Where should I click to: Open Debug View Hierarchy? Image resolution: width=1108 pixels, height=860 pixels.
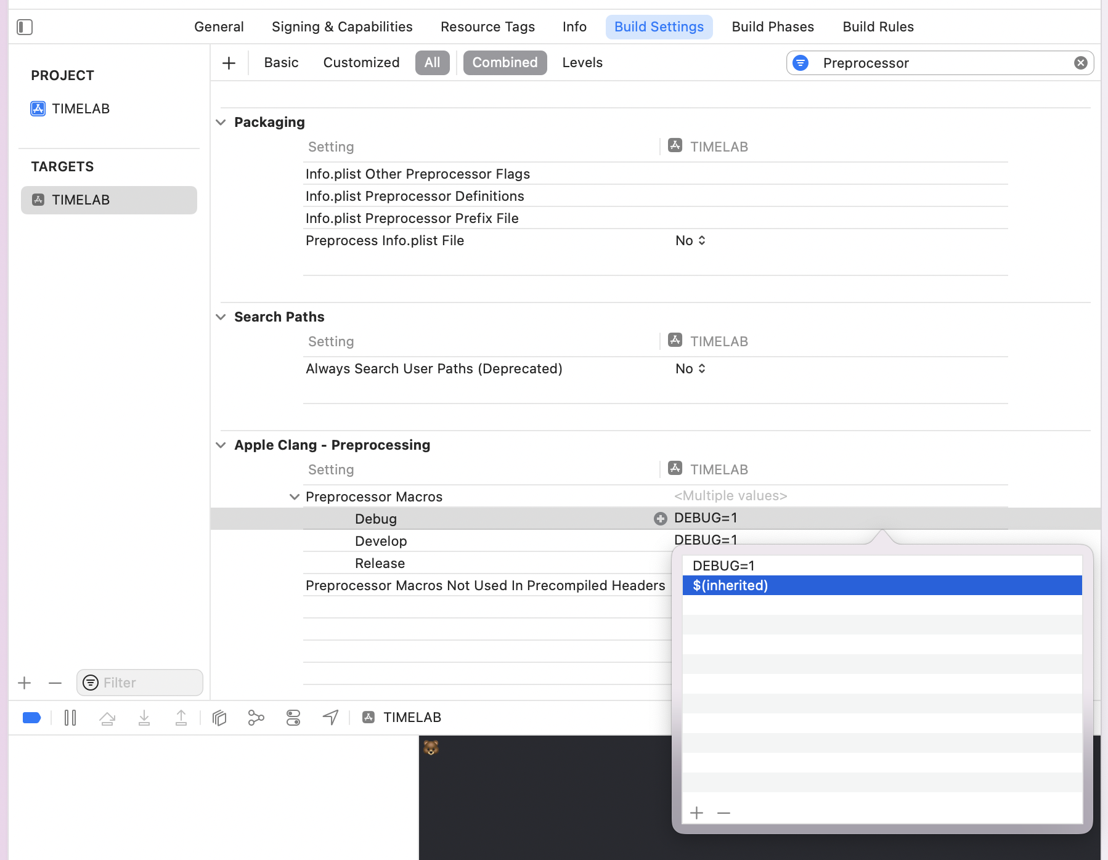pyautogui.click(x=219, y=718)
